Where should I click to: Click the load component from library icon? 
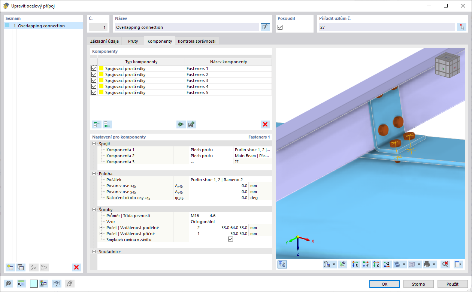(x=181, y=125)
